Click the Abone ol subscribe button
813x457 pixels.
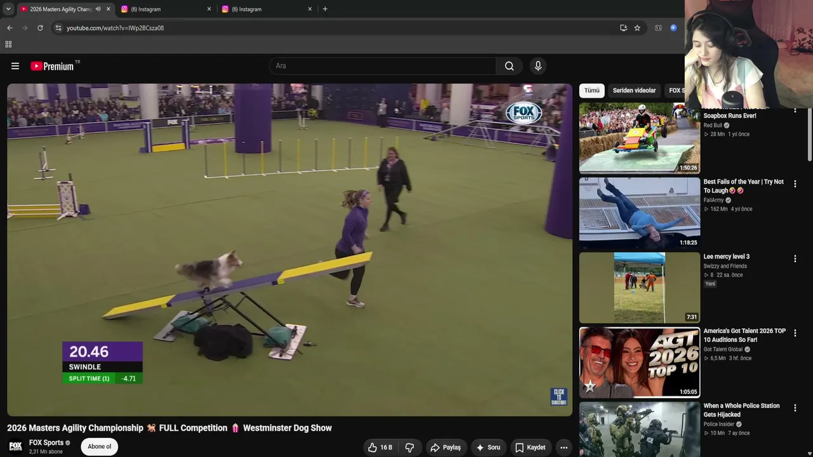99,447
